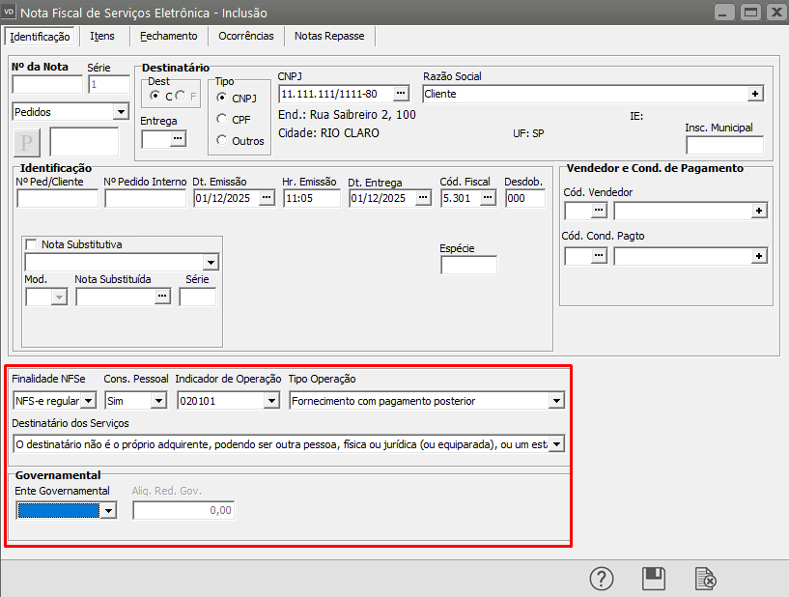The height and width of the screenshot is (597, 789).
Task: Open Dt. Emissão date picker button
Action: (268, 198)
